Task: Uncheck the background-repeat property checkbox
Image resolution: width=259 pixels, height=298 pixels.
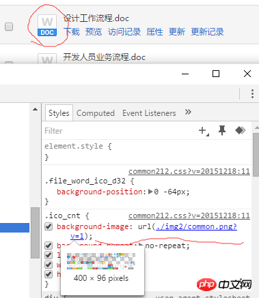Action: [x=49, y=245]
